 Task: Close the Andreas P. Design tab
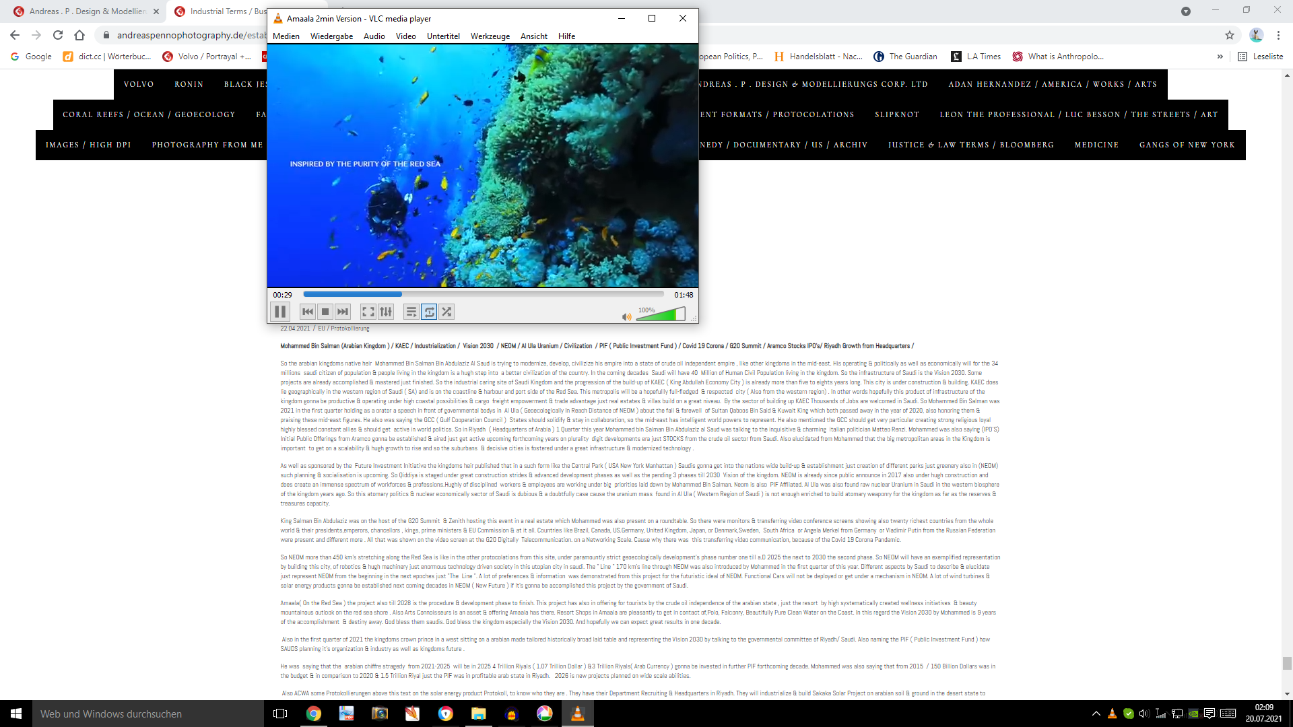click(156, 11)
